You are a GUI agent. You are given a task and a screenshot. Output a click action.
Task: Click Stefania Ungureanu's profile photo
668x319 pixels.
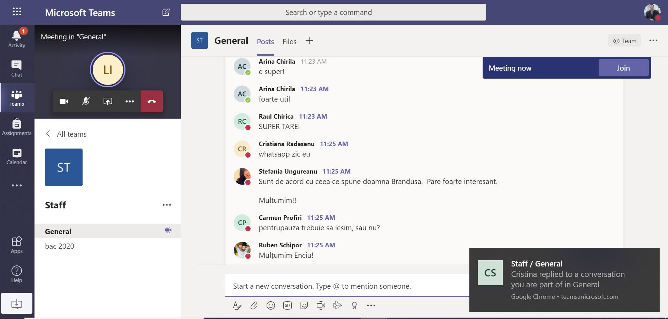tap(242, 176)
